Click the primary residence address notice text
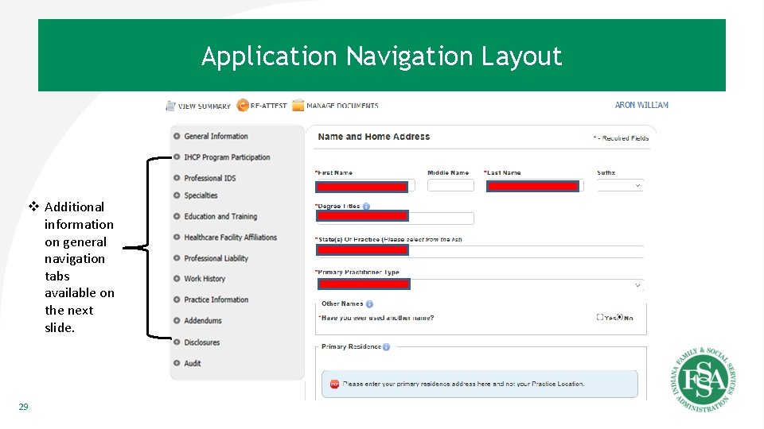Screen dimensions: 764x429 [x=463, y=384]
